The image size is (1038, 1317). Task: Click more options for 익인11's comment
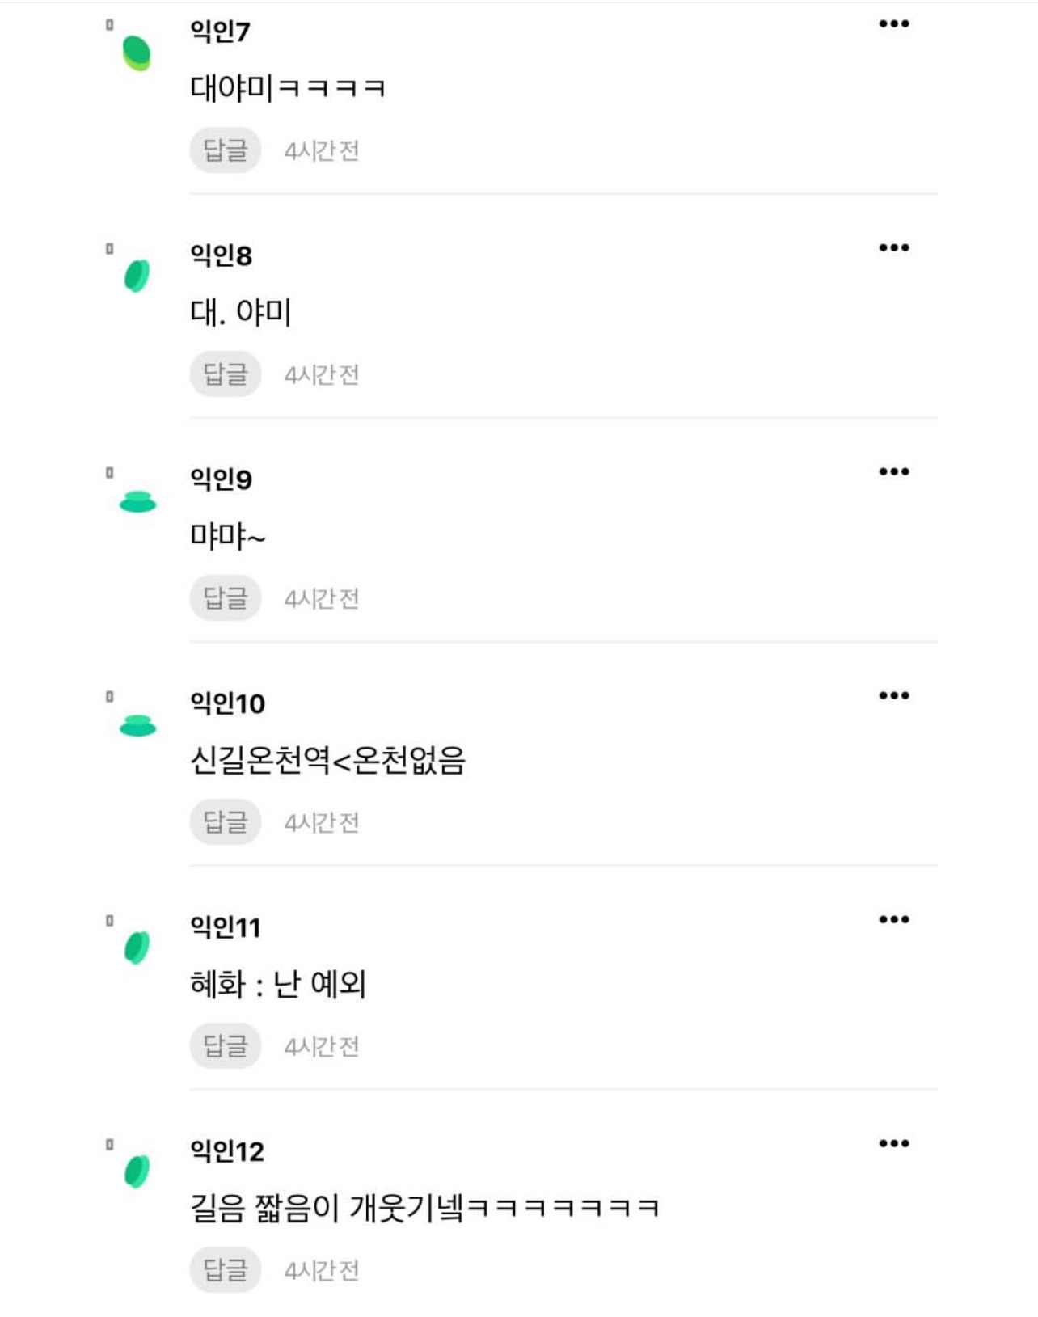point(893,920)
